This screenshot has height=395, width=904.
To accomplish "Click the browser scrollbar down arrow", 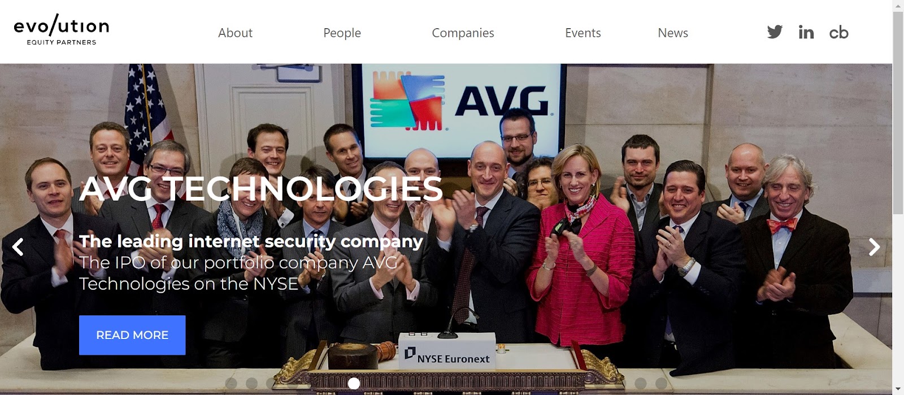I will click(x=898, y=390).
